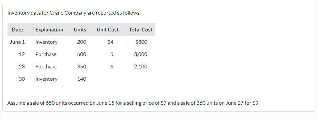Select the 600 units cell
Image resolution: width=317 pixels, height=119 pixels.
tap(82, 54)
